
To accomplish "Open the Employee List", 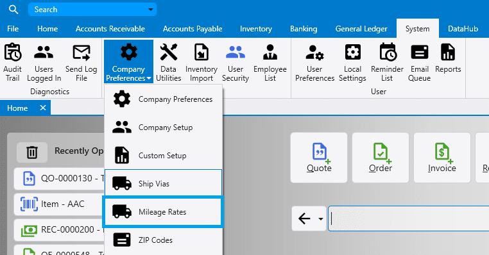I will pos(270,62).
